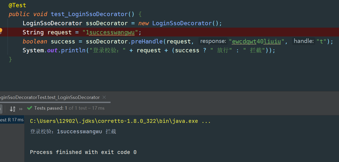The width and height of the screenshot is (339, 162).
Task: Click the console output line ending in 拦截
Action: click(73, 132)
